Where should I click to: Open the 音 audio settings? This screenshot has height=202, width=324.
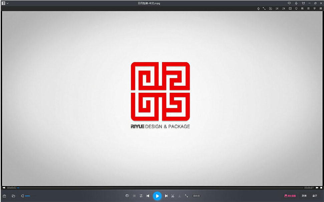(308, 9)
